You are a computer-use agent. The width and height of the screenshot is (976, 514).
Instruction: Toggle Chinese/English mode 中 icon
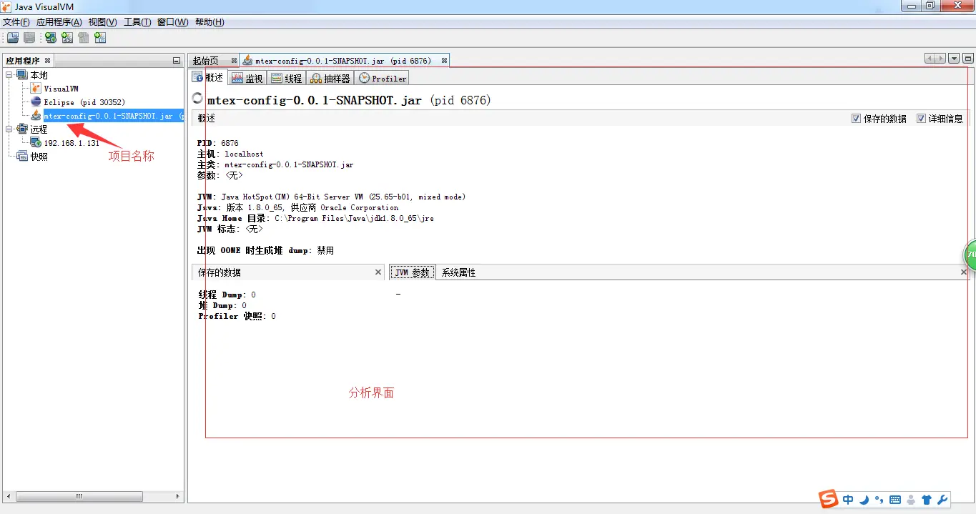[848, 500]
